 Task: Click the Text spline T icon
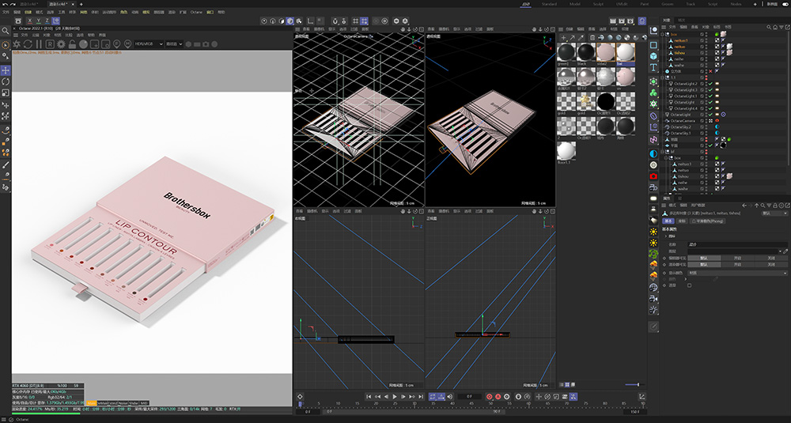pyautogui.click(x=654, y=67)
